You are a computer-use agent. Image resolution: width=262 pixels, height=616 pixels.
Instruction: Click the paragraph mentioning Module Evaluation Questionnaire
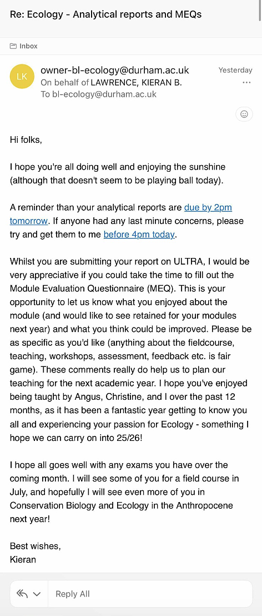click(130, 350)
